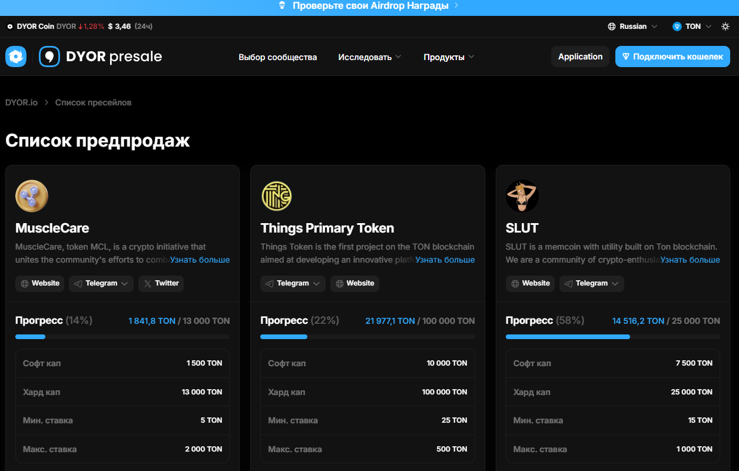The width and height of the screenshot is (739, 471).
Task: Click the blue DYOR swirl logo icon
Action: tap(16, 57)
